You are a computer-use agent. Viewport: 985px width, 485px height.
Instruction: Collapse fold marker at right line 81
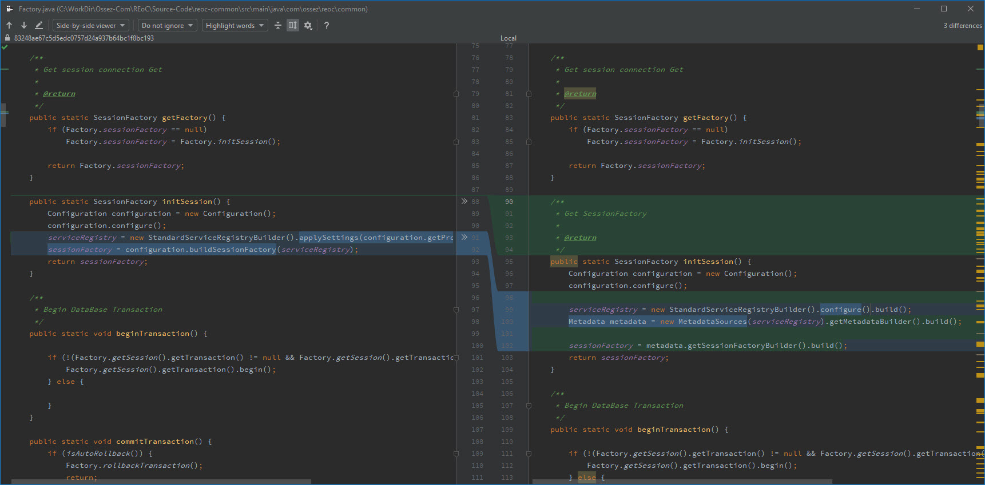pyautogui.click(x=529, y=94)
